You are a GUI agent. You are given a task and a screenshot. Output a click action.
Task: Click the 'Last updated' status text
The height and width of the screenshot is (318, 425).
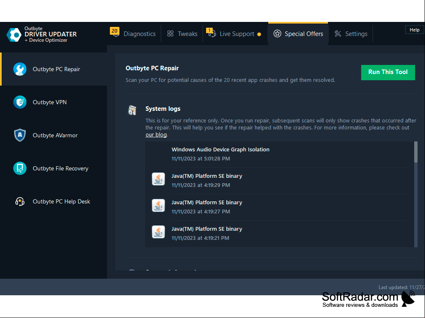click(402, 287)
